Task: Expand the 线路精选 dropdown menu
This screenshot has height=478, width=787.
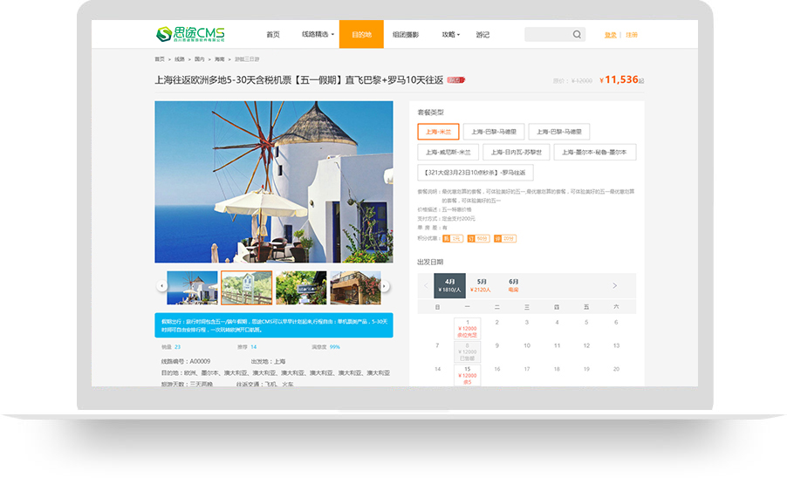Action: (x=318, y=35)
